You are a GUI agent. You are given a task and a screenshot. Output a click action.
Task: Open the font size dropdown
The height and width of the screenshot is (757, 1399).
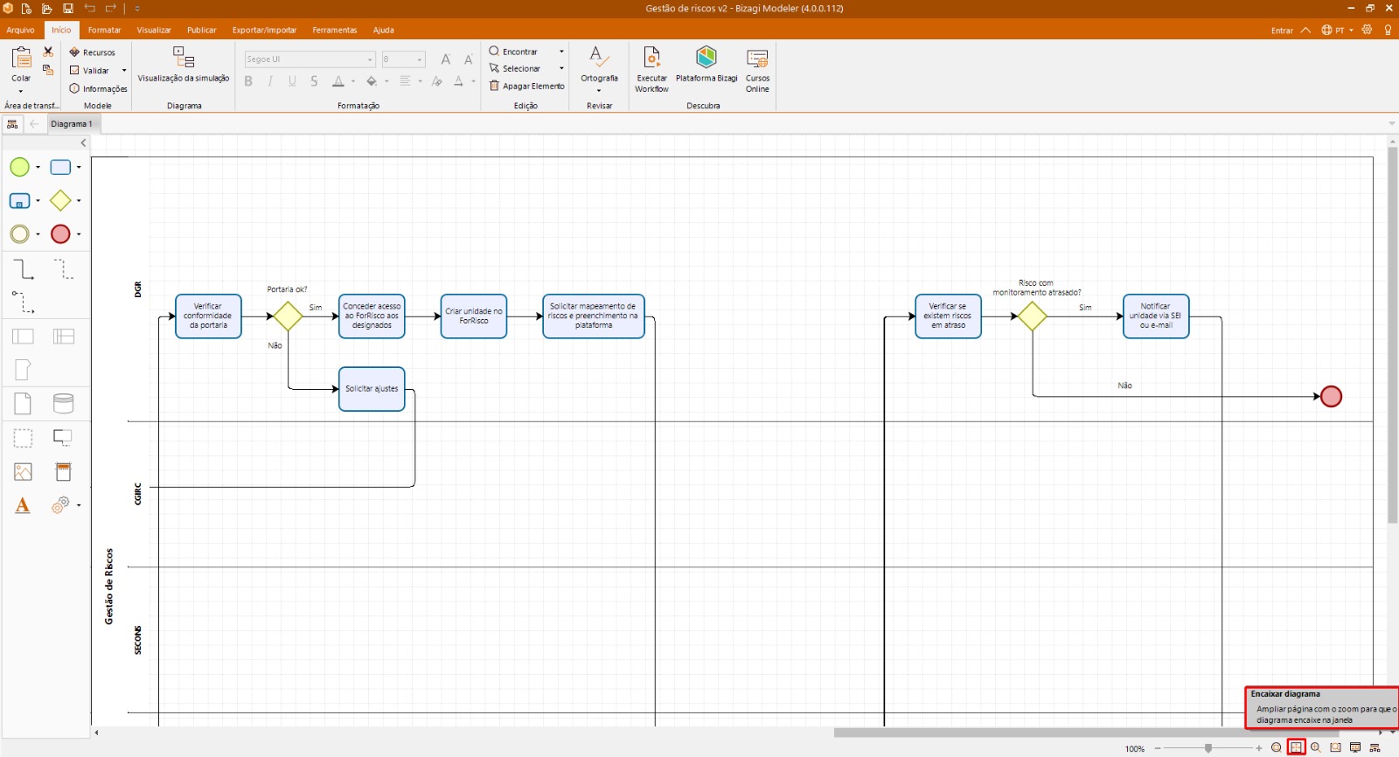click(420, 59)
